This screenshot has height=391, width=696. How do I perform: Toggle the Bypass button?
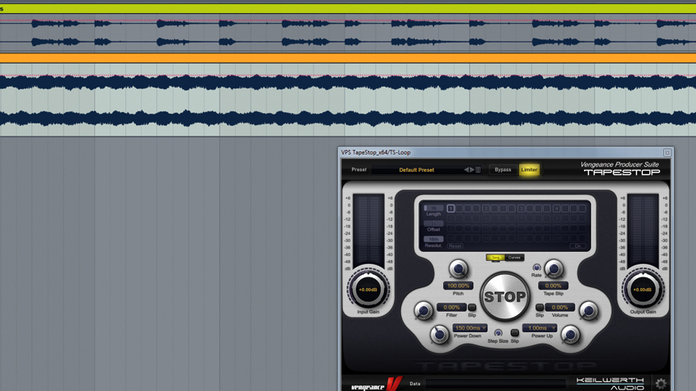pos(503,170)
